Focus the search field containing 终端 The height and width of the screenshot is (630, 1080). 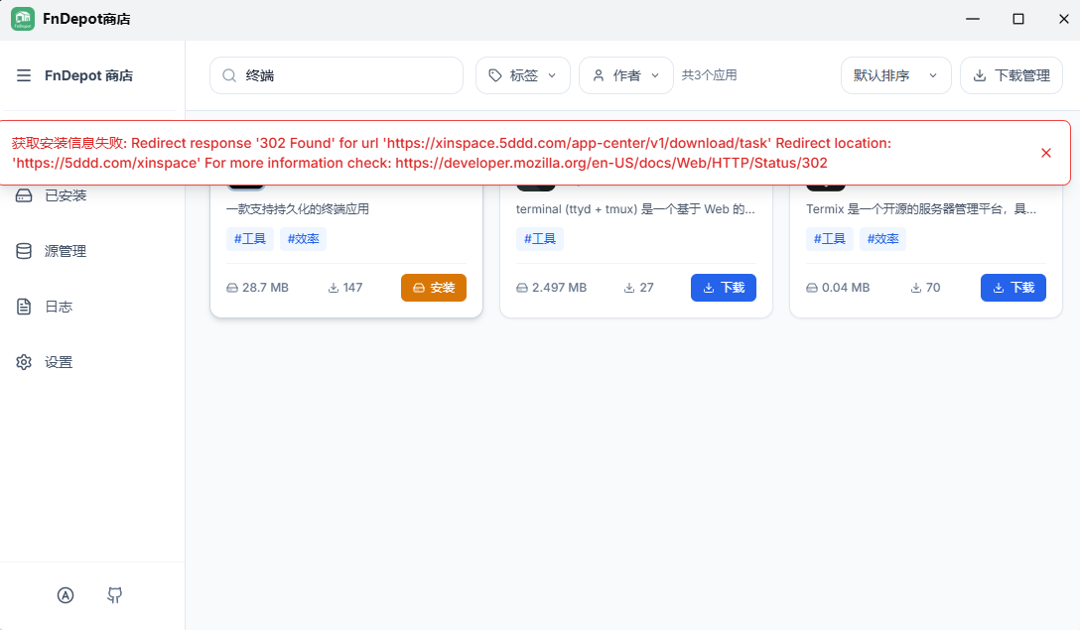click(337, 75)
